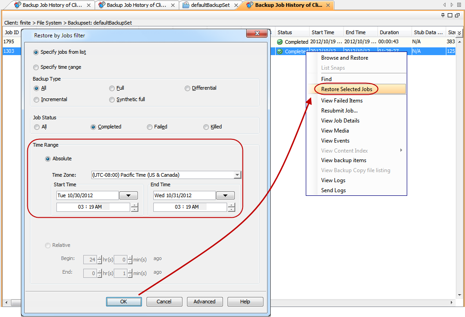Open the tab list icon

pyautogui.click(x=459, y=5)
